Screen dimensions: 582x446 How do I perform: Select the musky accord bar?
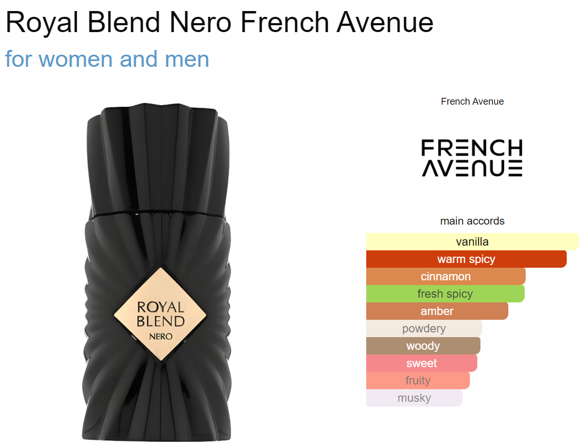414,398
